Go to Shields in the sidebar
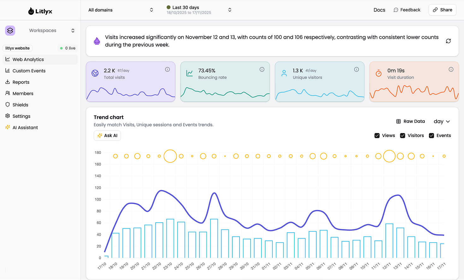464x280 pixels. click(21, 105)
